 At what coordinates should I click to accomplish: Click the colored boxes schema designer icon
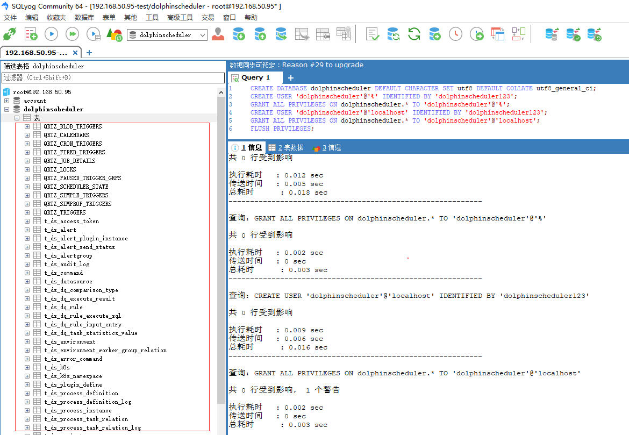pyautogui.click(x=519, y=34)
